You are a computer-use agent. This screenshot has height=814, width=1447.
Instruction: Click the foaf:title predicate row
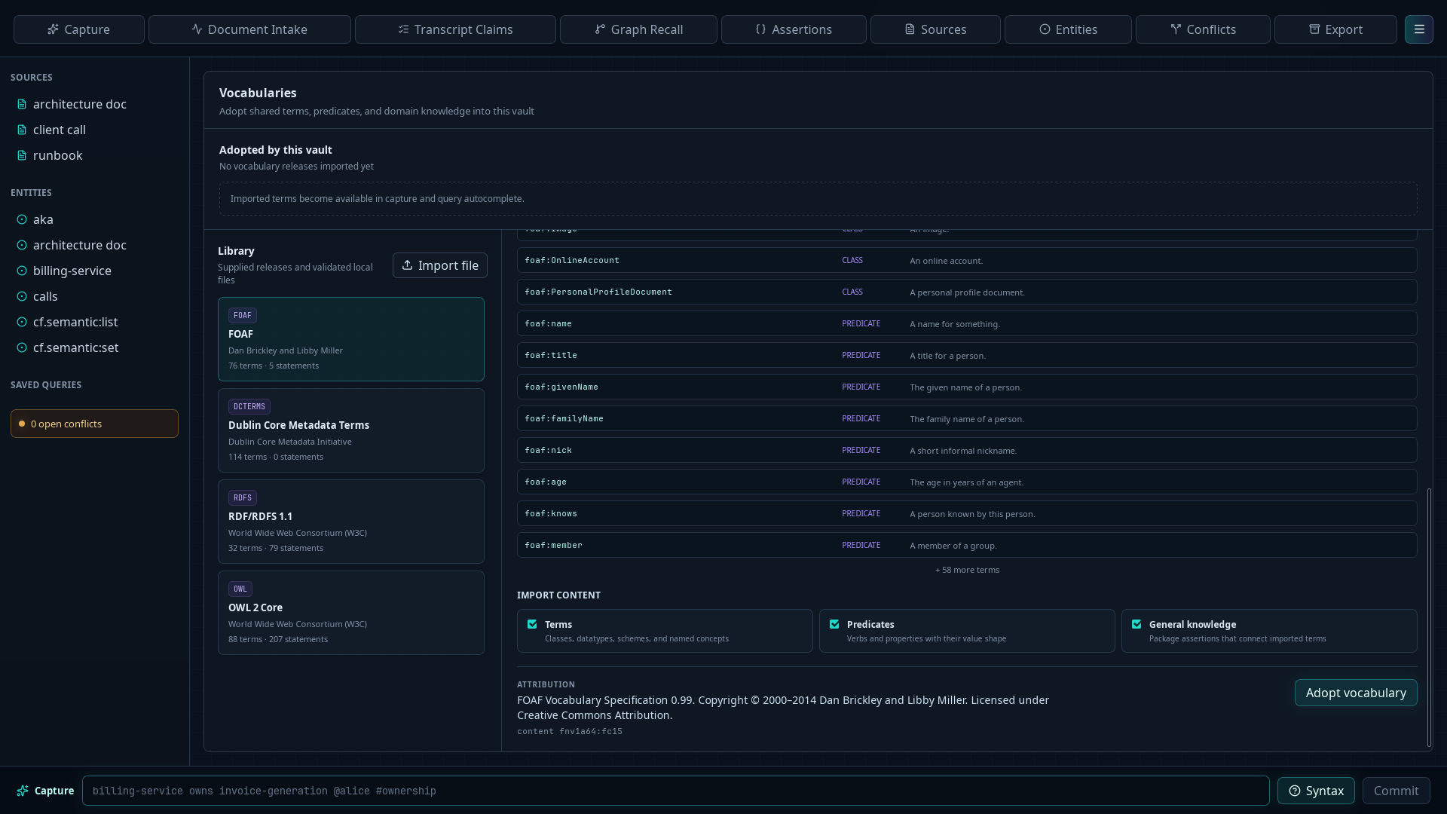[967, 355]
